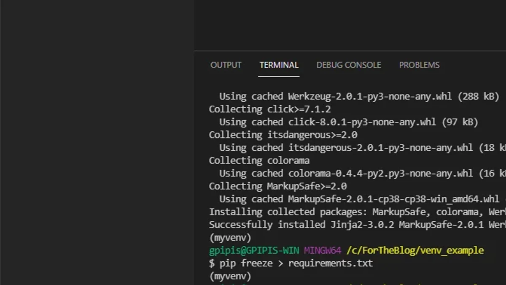Click the "Using cached itsdangerous-2.0.1" line

click(363, 148)
